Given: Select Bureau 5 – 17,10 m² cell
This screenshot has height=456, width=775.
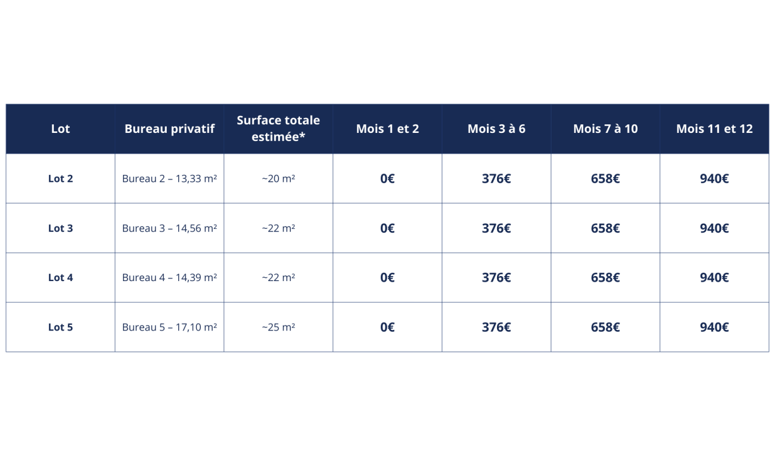Looking at the screenshot, I should [x=170, y=327].
